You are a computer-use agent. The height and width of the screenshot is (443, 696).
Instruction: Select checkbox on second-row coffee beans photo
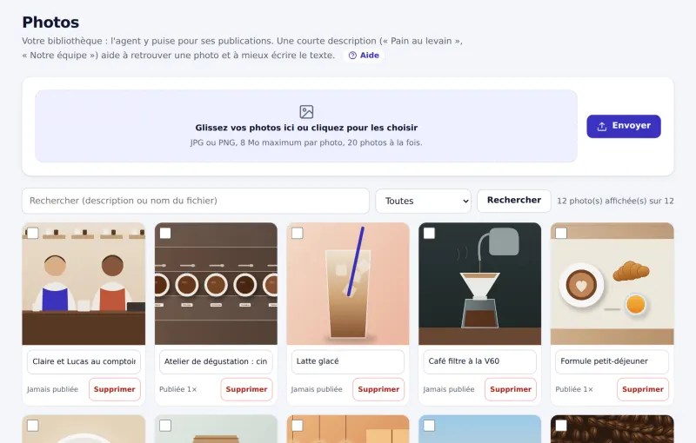[561, 426]
